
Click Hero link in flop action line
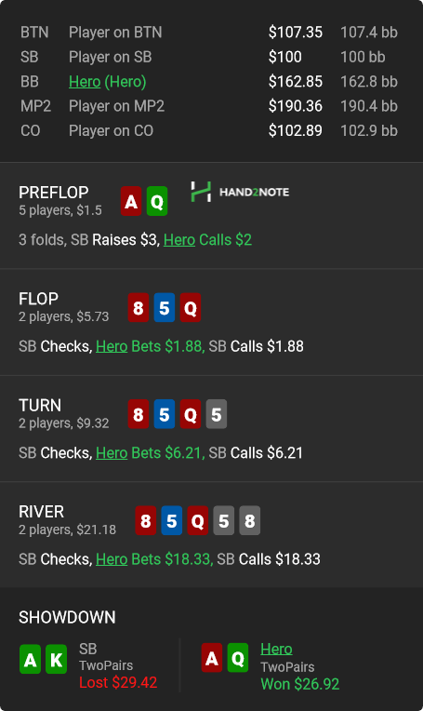coord(112,346)
